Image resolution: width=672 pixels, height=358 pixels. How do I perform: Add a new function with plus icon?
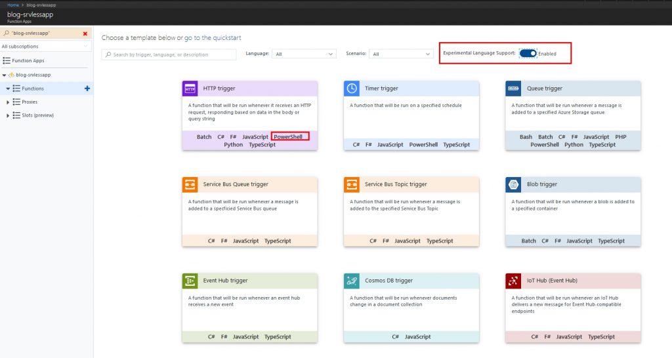coord(87,89)
